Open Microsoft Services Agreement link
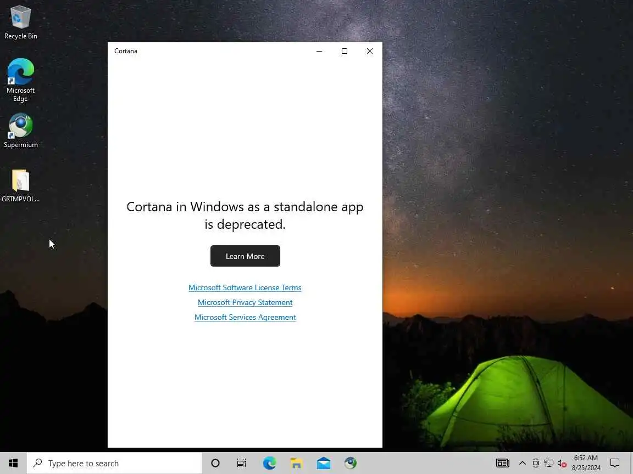Screen dimensions: 633x474 [245, 317]
